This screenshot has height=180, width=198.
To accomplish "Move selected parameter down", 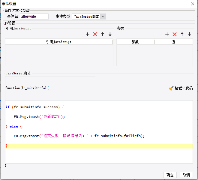I will (x=189, y=34).
